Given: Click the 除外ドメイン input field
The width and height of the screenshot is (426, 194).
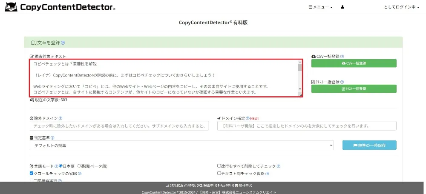Looking at the screenshot, I should (x=119, y=126).
